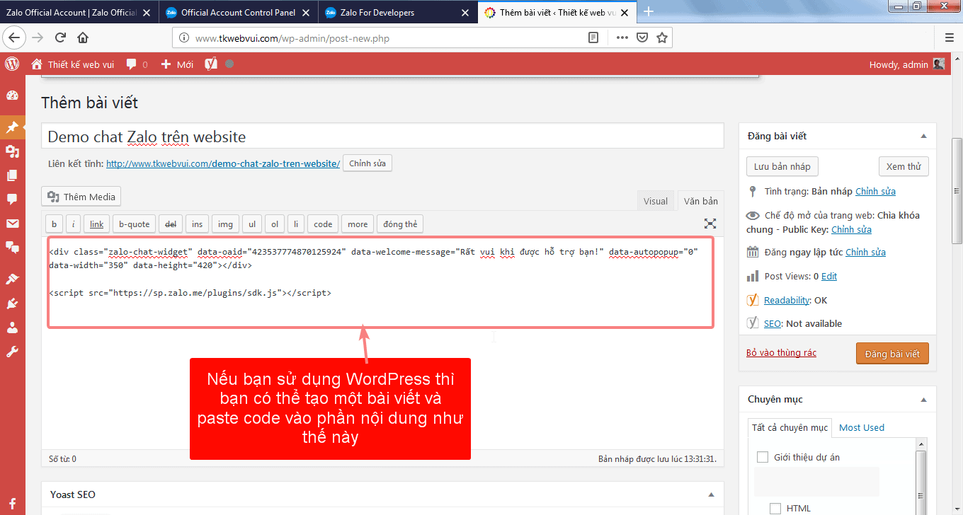Select the Văn bản editor tab

(x=700, y=201)
